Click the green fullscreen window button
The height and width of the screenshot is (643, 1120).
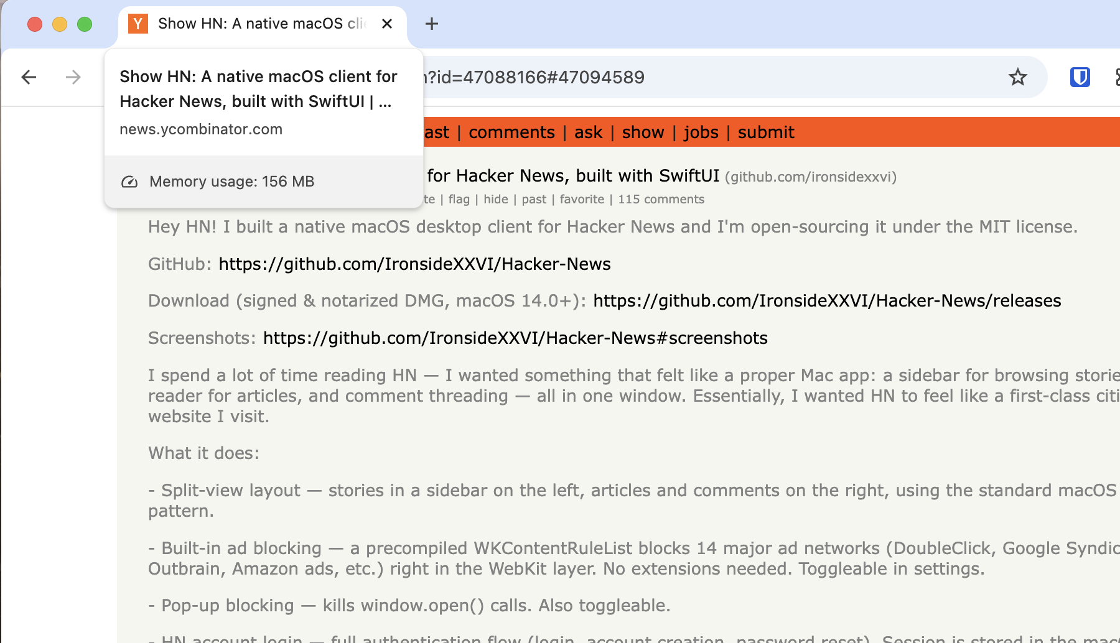point(85,24)
